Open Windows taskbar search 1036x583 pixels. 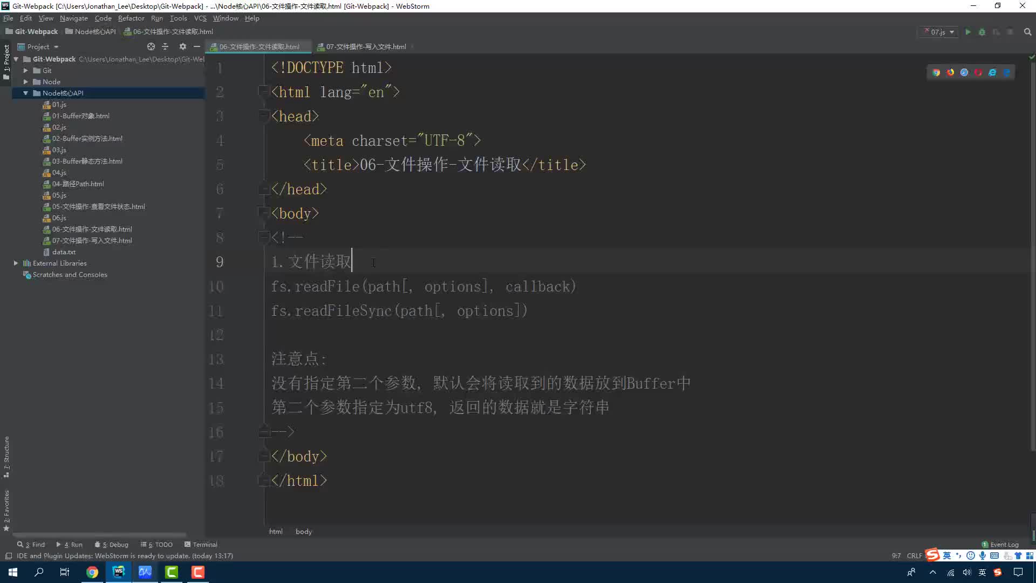(x=39, y=572)
